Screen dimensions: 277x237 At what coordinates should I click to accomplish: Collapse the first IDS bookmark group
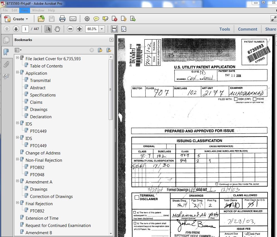click(x=17, y=123)
